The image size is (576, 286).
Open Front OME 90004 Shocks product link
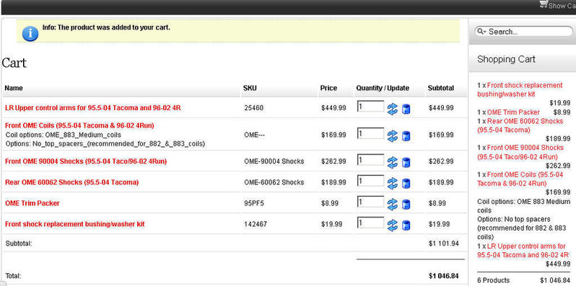[x=86, y=161]
